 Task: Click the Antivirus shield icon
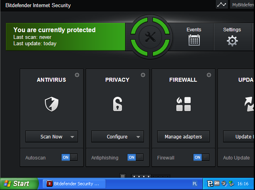(x=52, y=104)
